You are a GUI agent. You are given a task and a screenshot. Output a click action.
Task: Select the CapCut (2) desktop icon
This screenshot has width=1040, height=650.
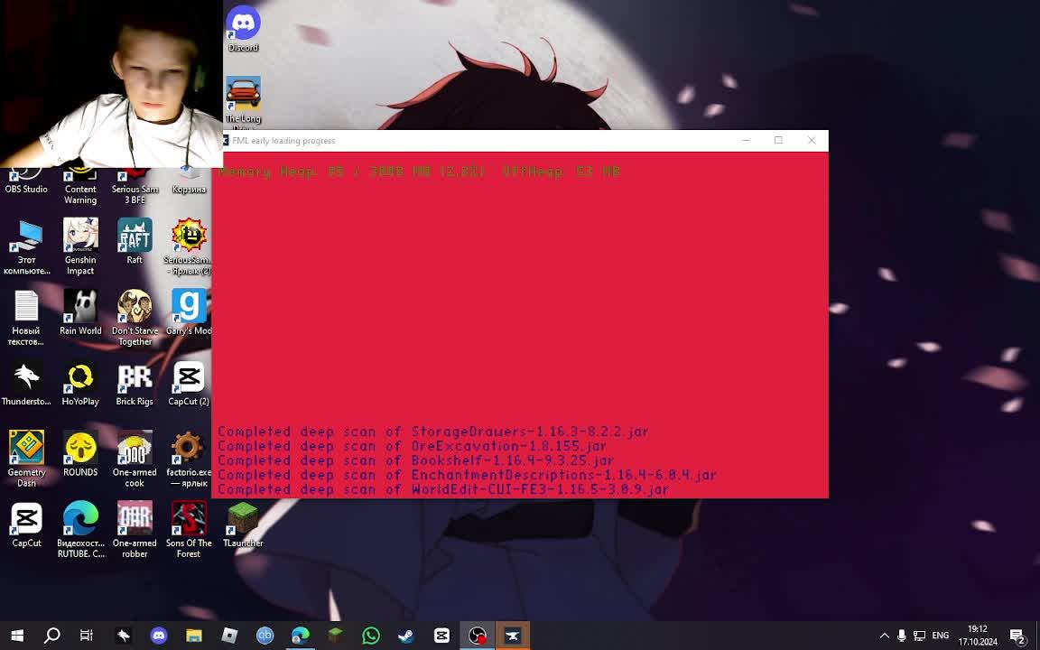[x=189, y=383]
